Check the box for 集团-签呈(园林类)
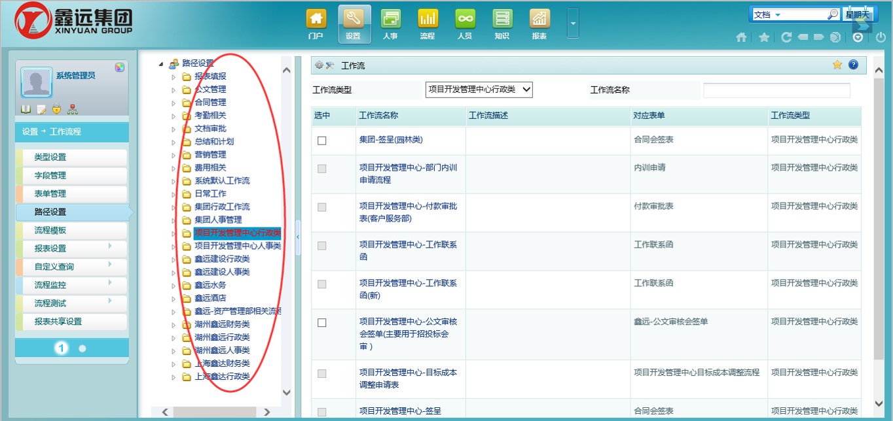 [x=321, y=141]
